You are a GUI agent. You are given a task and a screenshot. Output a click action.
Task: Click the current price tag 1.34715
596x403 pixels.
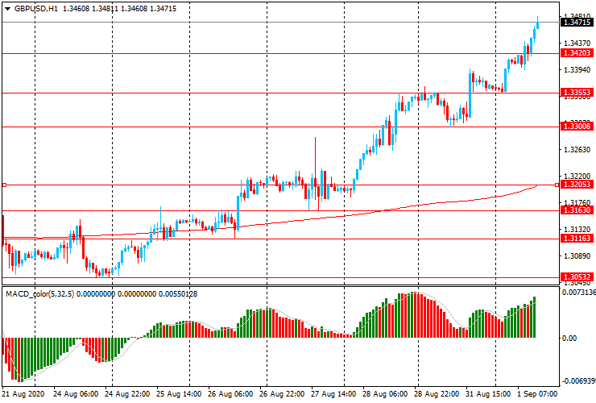(577, 23)
